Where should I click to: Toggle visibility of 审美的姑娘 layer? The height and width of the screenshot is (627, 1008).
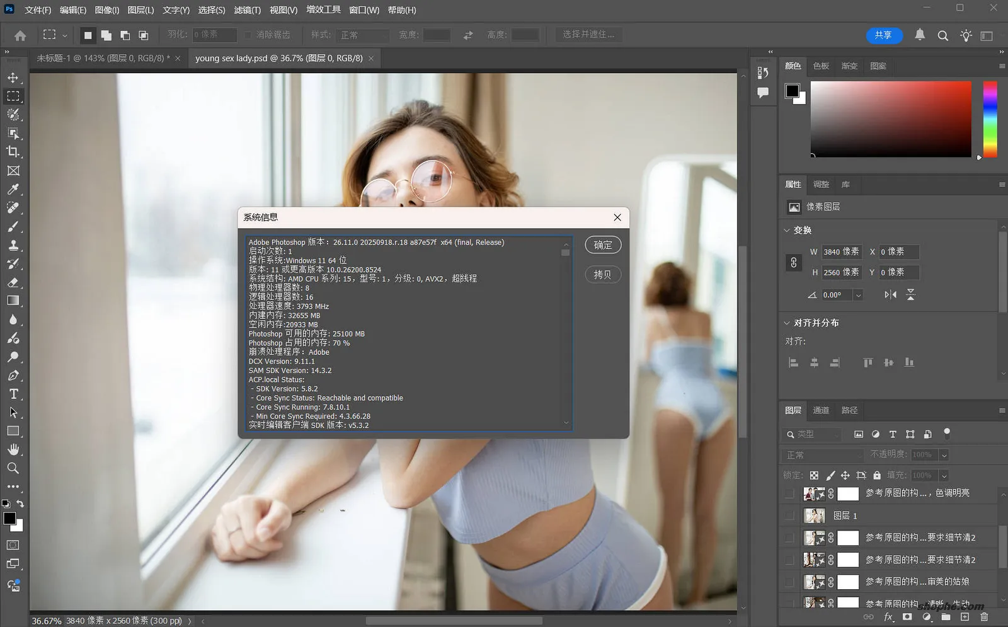(789, 582)
